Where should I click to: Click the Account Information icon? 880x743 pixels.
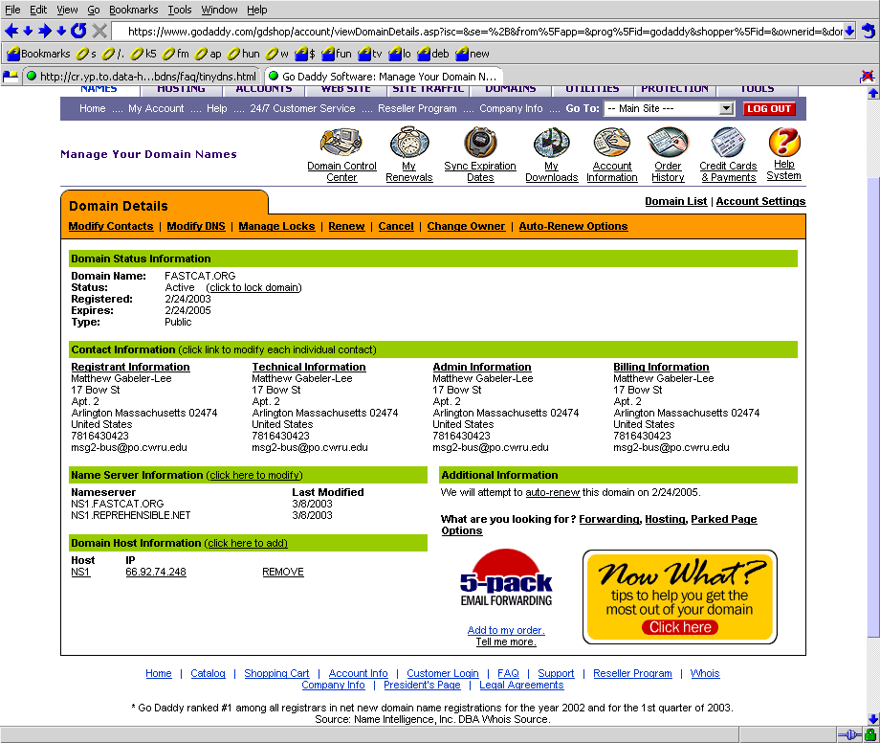pos(612,142)
